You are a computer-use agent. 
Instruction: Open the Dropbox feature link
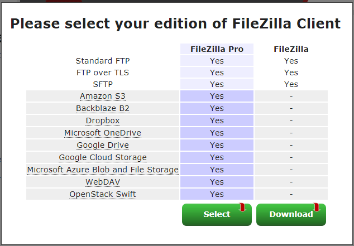click(x=103, y=120)
